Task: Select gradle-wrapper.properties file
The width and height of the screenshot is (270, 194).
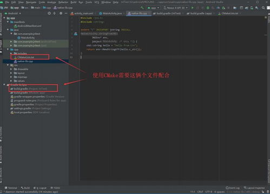Action: coord(37,96)
